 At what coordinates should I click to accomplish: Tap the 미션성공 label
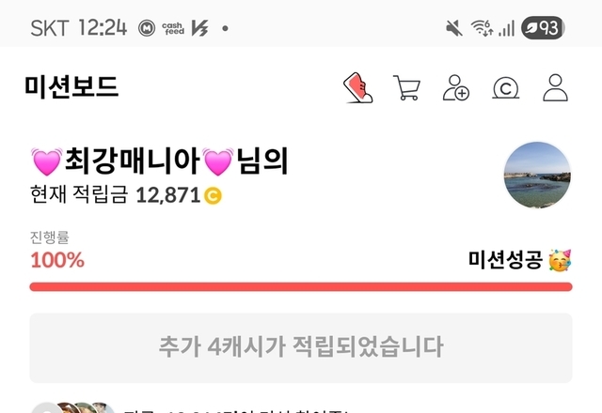505,260
